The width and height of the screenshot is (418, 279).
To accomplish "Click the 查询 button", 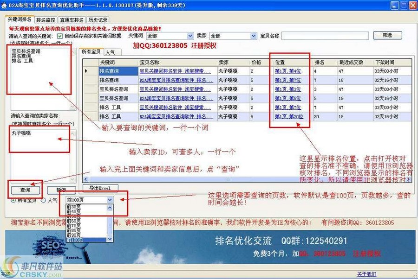I will (26, 190).
